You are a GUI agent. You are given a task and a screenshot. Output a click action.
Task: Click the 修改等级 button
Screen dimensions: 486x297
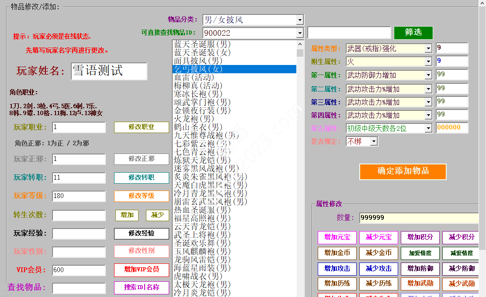coord(141,196)
